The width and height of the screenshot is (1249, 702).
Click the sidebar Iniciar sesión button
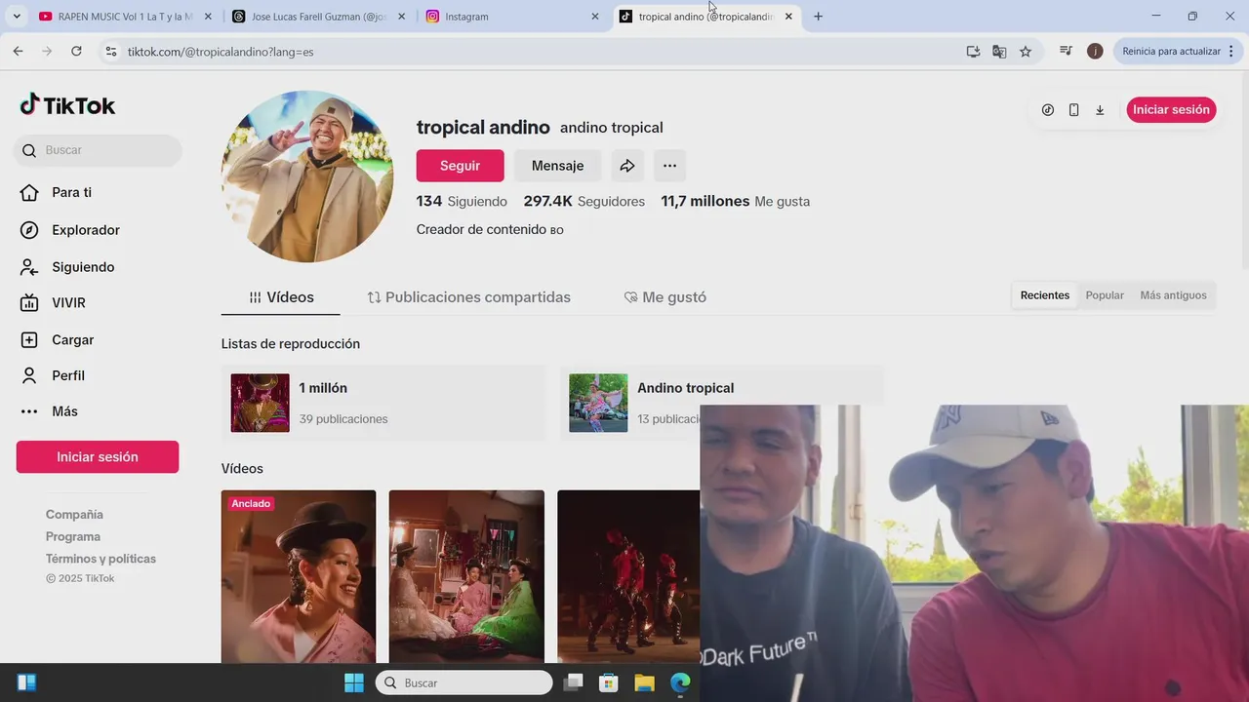(98, 457)
